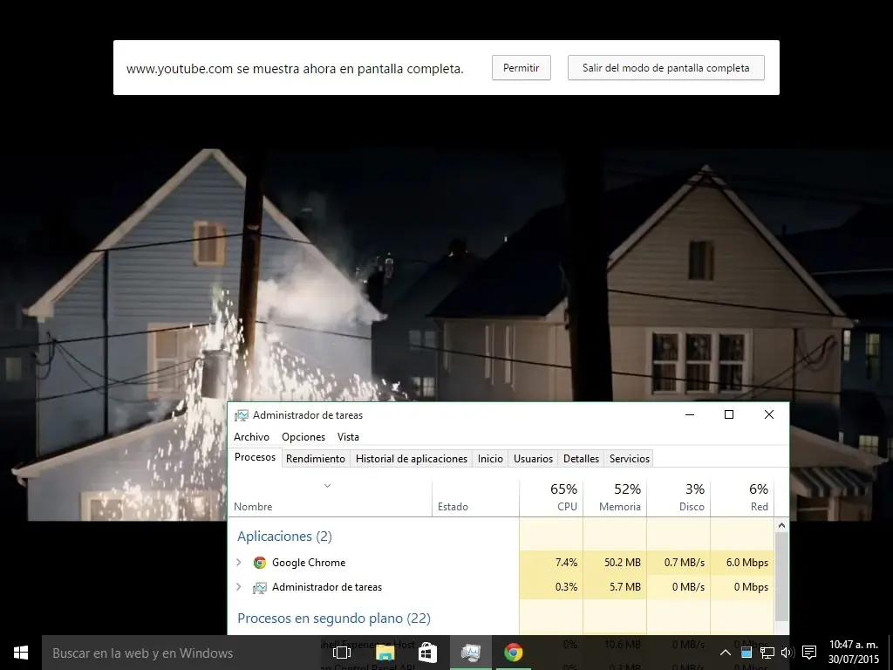
Task: Open the Vista menu
Action: click(348, 437)
